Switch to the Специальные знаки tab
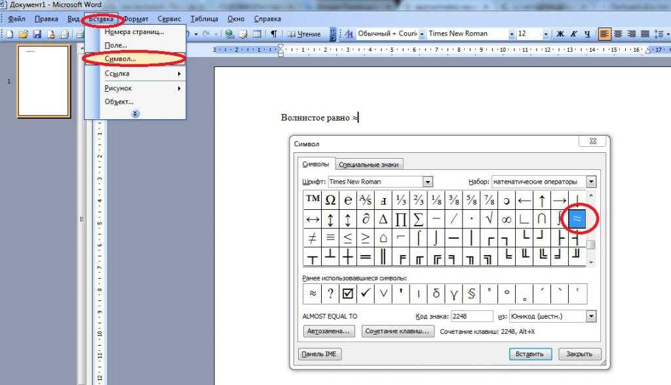The height and width of the screenshot is (385, 671). tap(368, 165)
